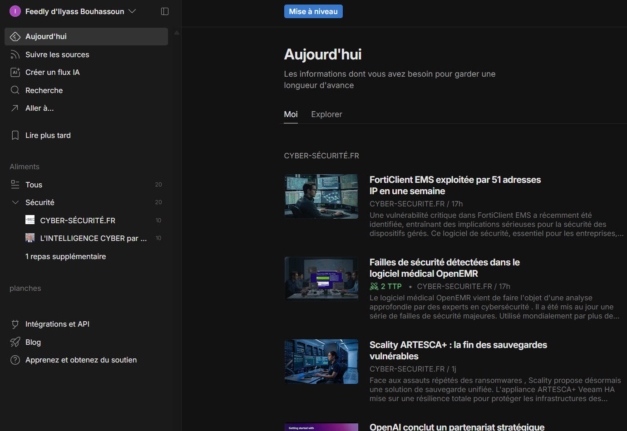The height and width of the screenshot is (431, 627).
Task: Click the Scality article summary text
Action: (495, 390)
